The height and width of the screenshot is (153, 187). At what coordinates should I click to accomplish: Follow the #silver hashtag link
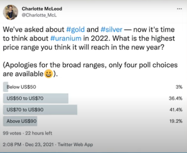click(112, 30)
